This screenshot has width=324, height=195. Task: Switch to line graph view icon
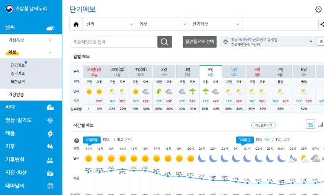click(310, 124)
